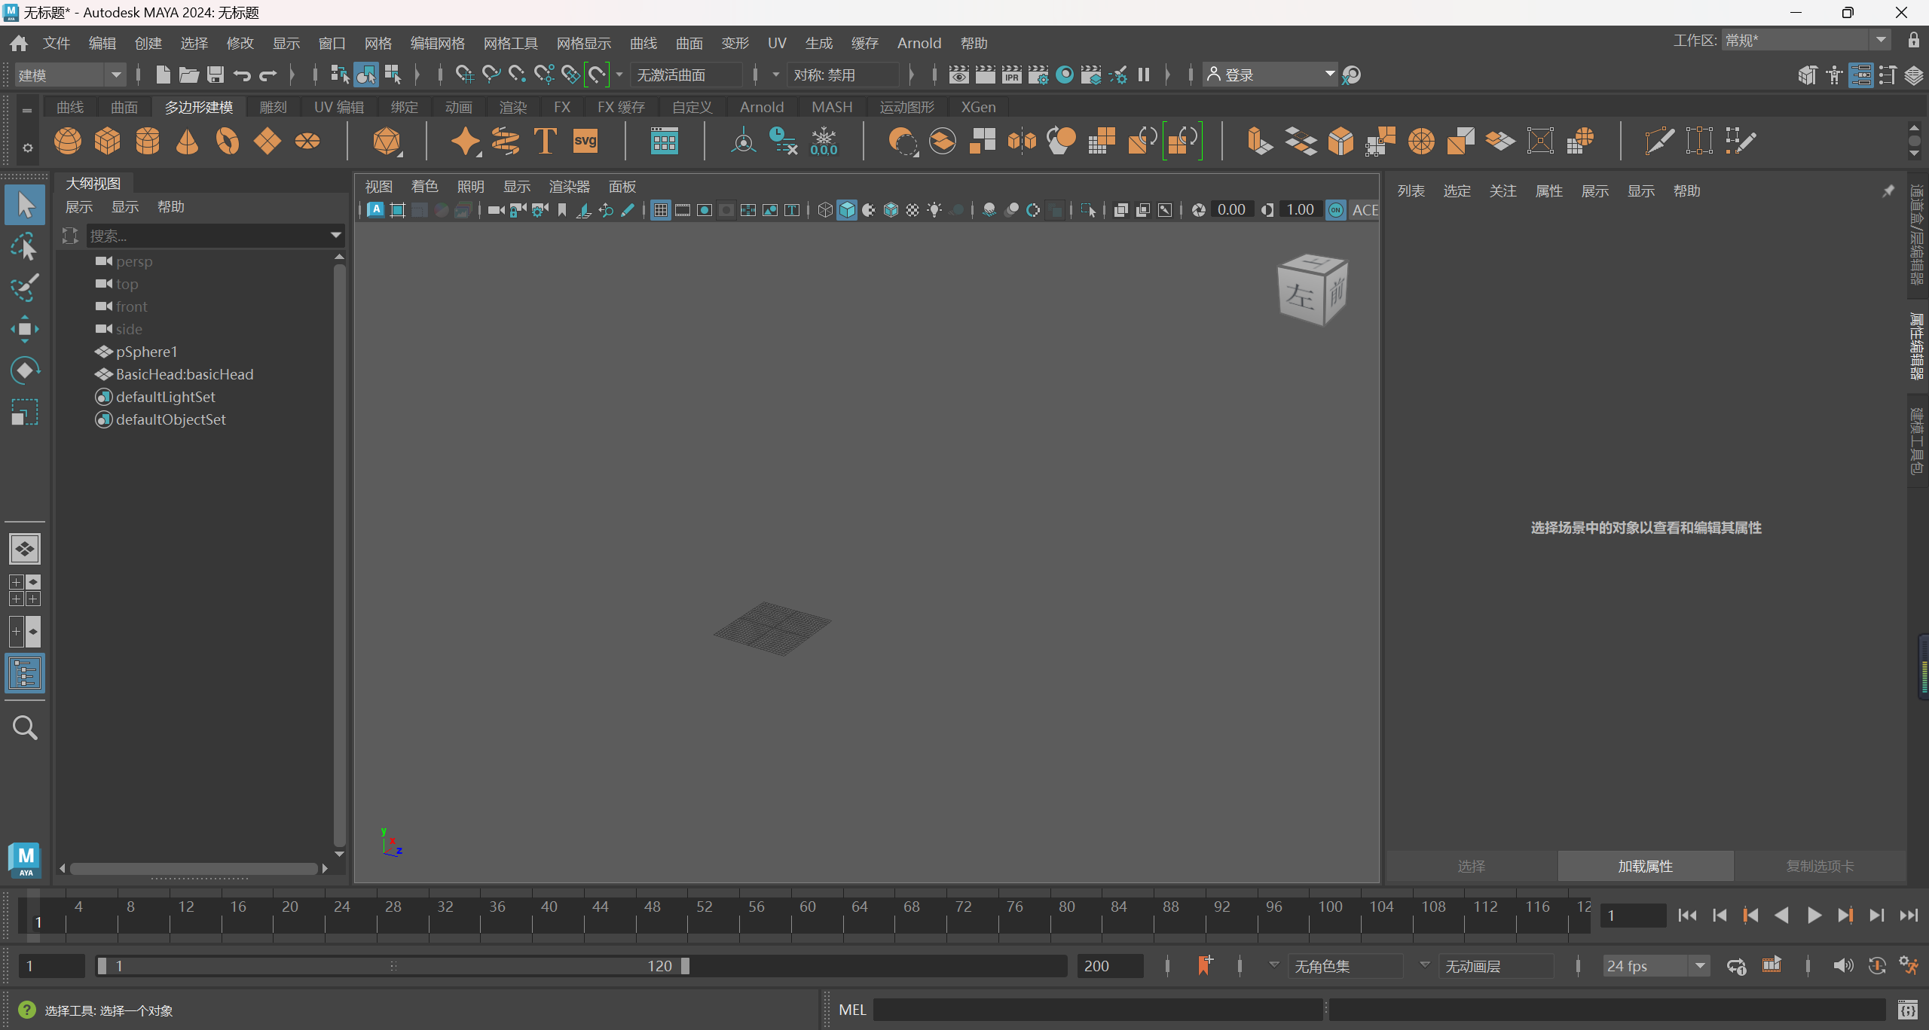
Task: Click the 加载属性 button
Action: pyautogui.click(x=1646, y=866)
